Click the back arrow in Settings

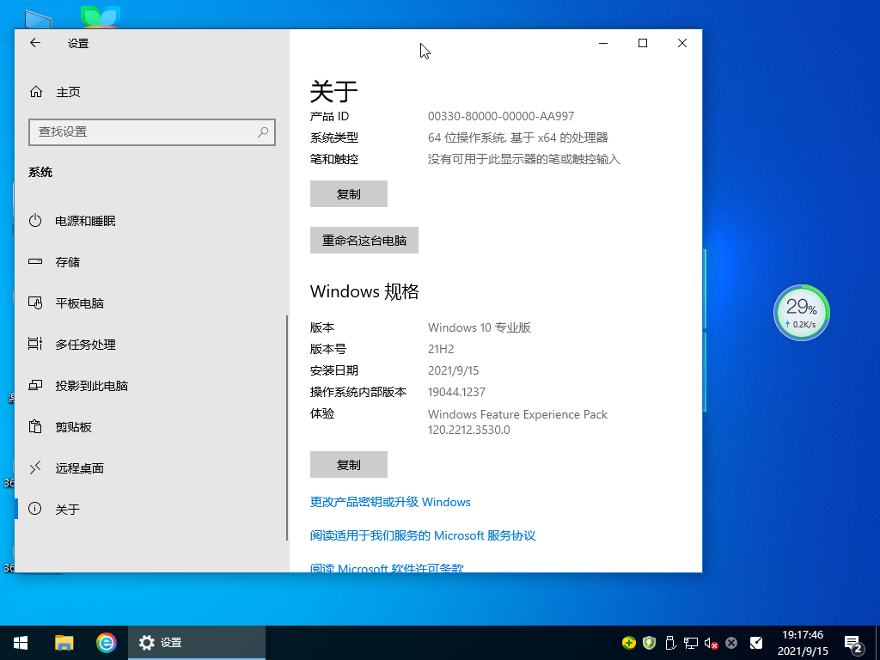[x=35, y=43]
